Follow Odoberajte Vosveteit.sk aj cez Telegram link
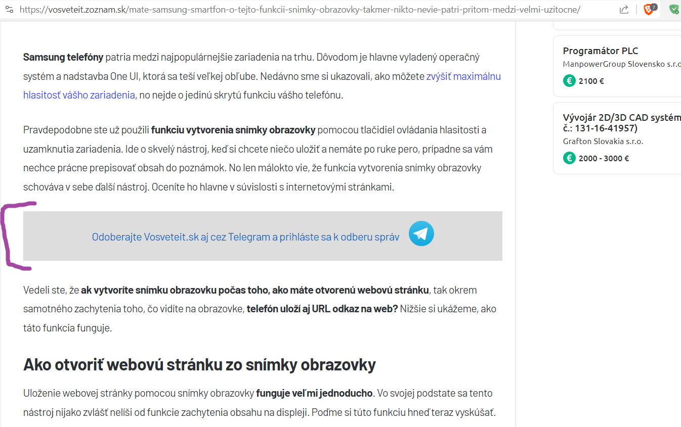681x427 pixels. [x=245, y=236]
